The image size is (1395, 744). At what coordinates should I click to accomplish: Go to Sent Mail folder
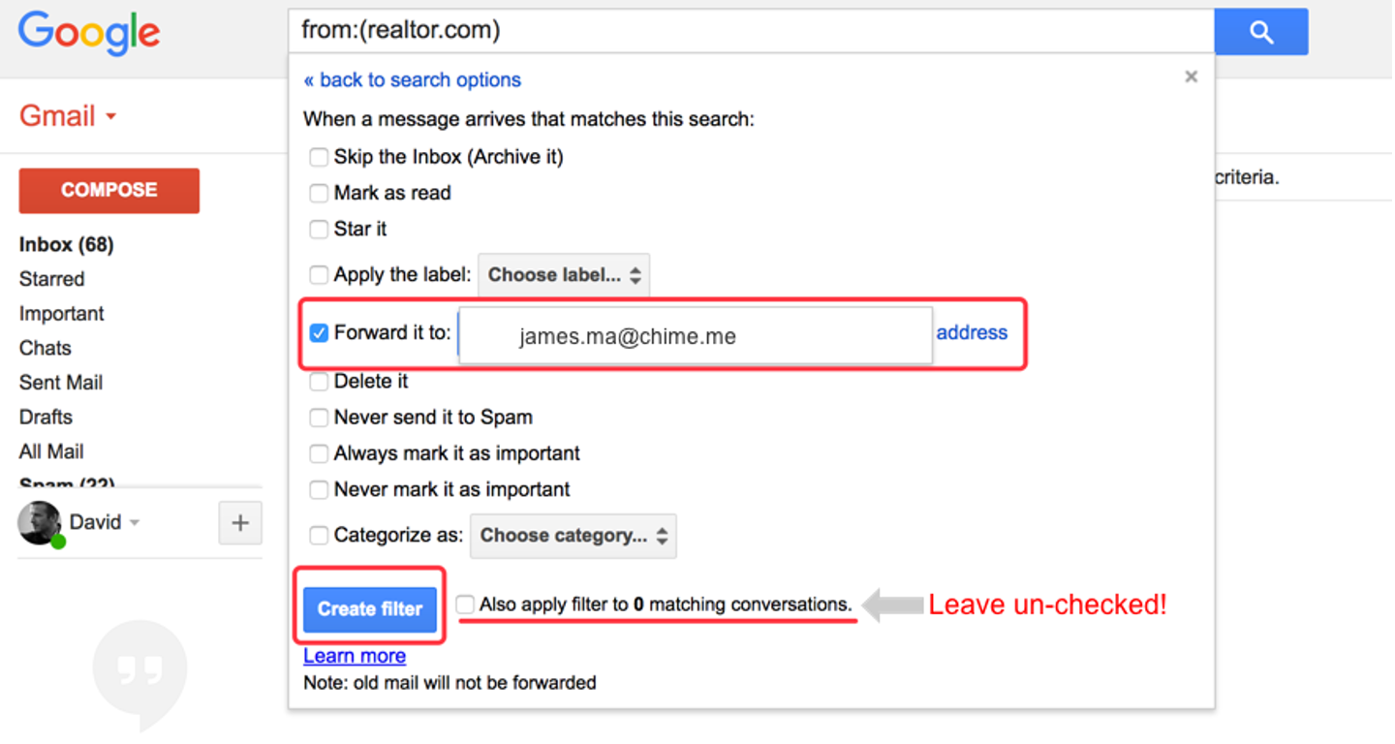click(61, 383)
